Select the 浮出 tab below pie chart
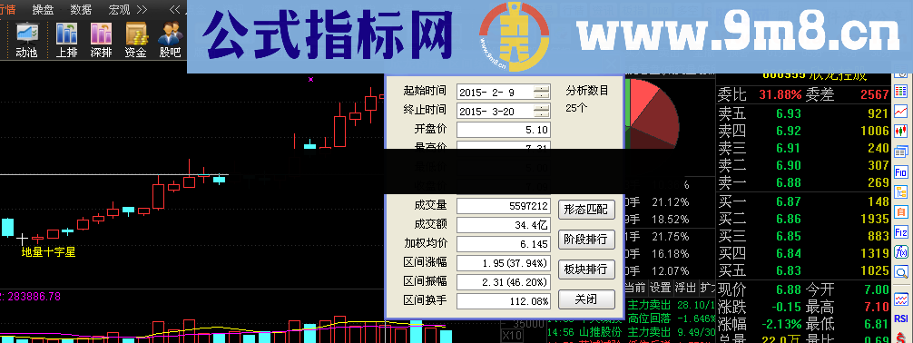This screenshot has height=343, width=913. click(685, 288)
